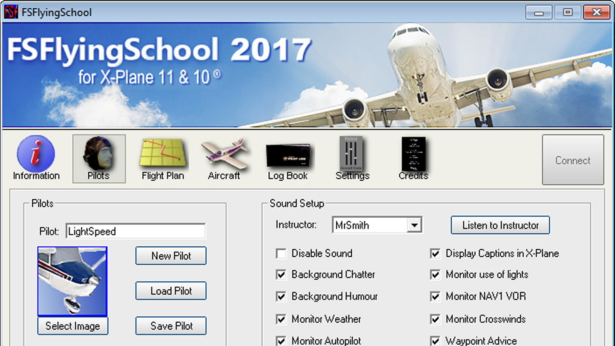The width and height of the screenshot is (615, 346).
Task: Toggle Monitor Autopilot checkbox
Action: point(281,341)
